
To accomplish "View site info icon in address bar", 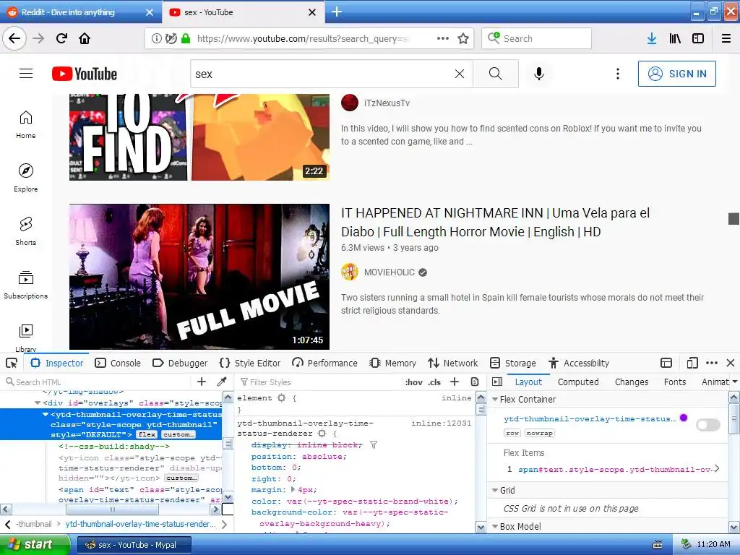I will pyautogui.click(x=156, y=38).
